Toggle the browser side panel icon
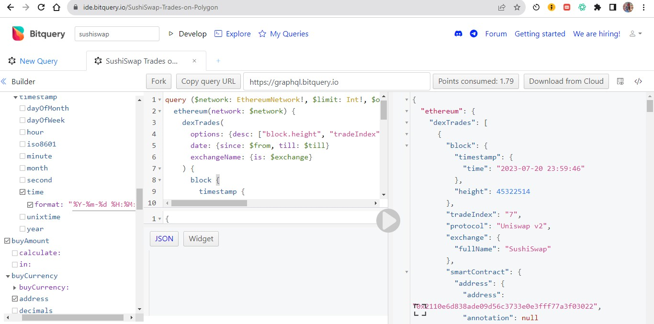The width and height of the screenshot is (654, 324). pyautogui.click(x=612, y=8)
